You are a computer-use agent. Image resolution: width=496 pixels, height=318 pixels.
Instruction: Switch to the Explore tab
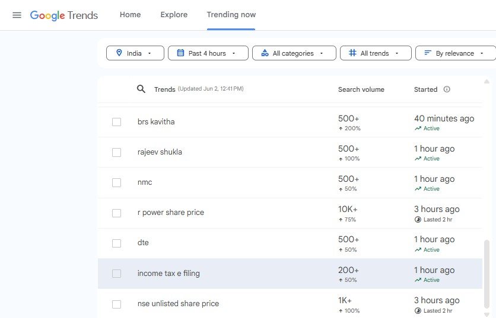pyautogui.click(x=174, y=15)
